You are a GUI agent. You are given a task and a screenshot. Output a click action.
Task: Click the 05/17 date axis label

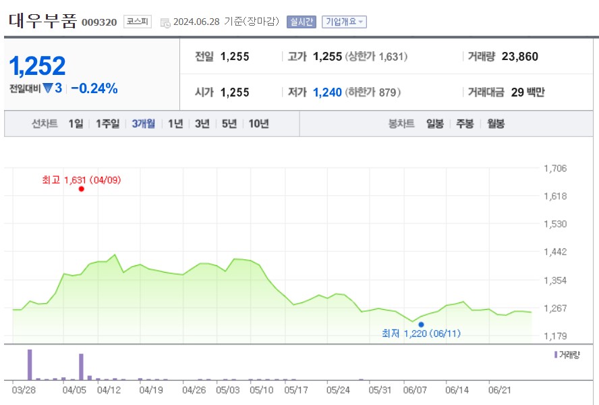click(296, 390)
